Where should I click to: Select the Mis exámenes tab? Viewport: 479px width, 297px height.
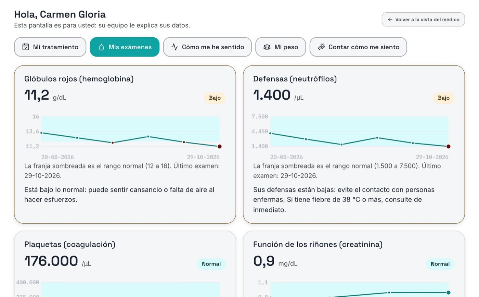coord(125,47)
